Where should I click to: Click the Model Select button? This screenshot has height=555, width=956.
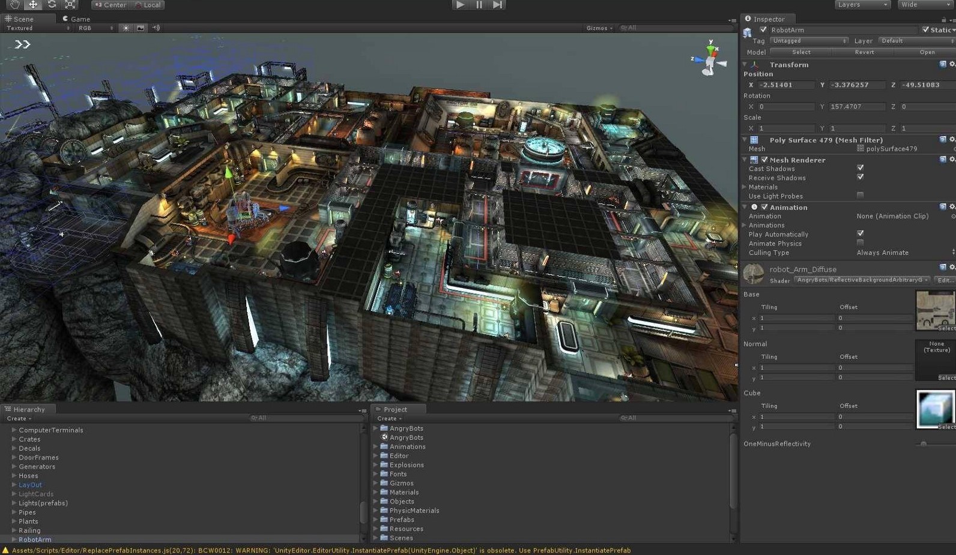(801, 52)
